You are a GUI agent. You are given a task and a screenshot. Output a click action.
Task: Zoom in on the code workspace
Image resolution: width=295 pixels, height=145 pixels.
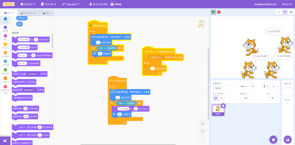pos(202,123)
